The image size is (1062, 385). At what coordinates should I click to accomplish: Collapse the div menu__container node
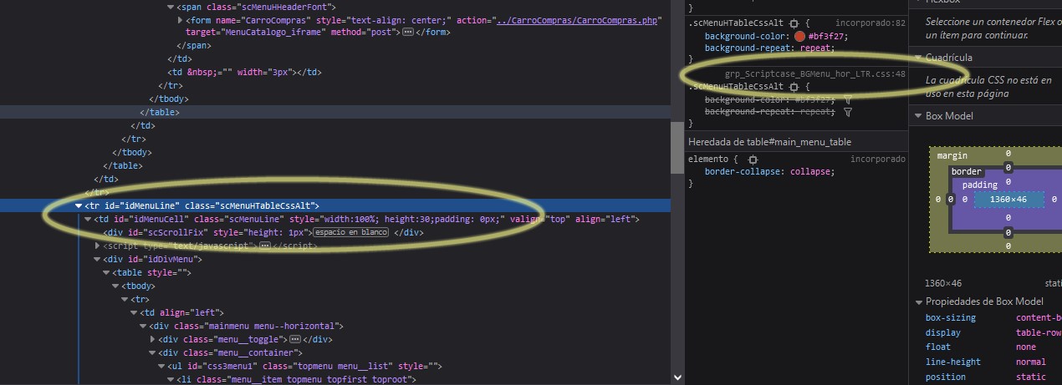153,353
